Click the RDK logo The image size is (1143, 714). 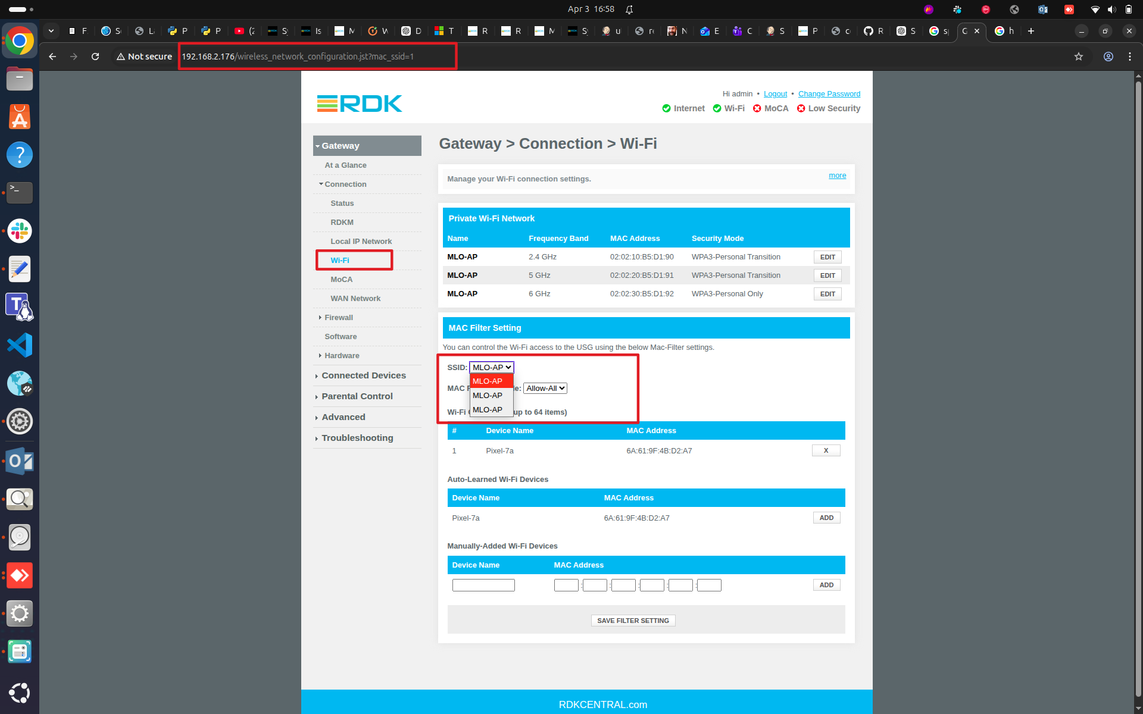[359, 104]
